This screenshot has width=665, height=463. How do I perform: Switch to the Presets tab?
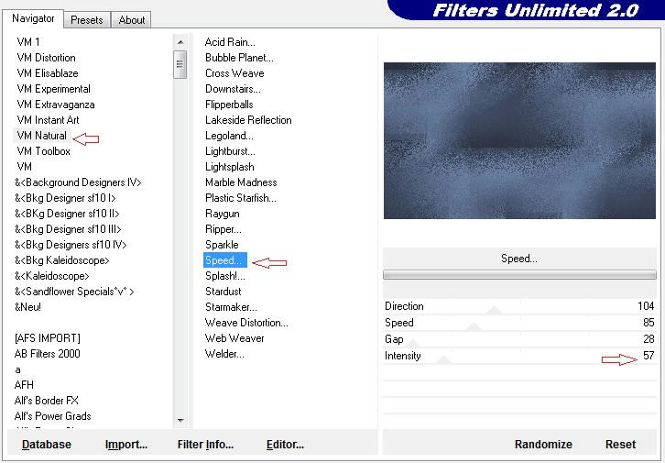coord(87,20)
